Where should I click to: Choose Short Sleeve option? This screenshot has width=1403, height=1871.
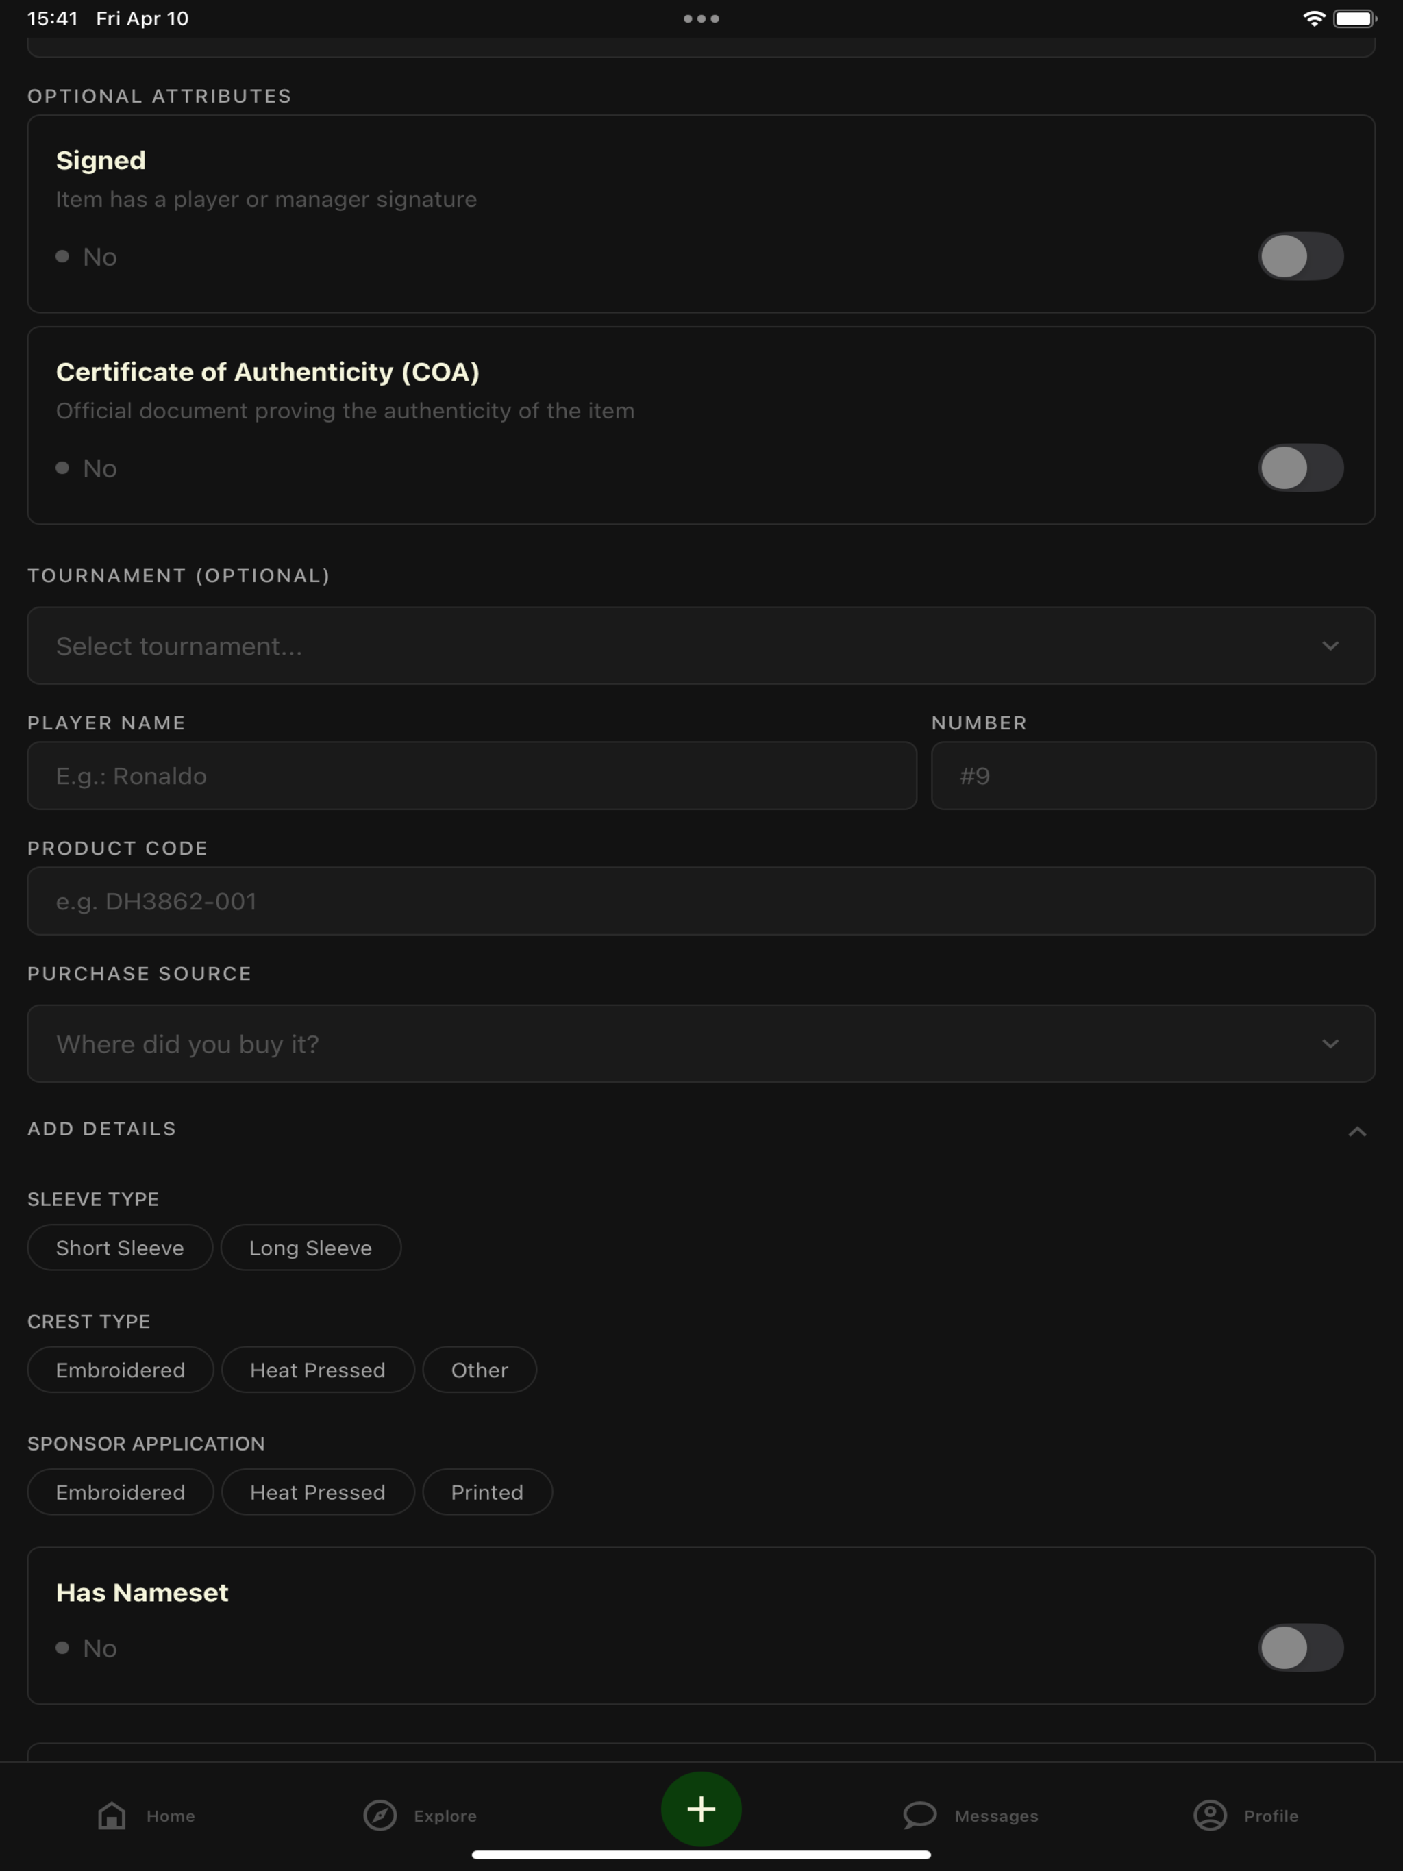[120, 1248]
